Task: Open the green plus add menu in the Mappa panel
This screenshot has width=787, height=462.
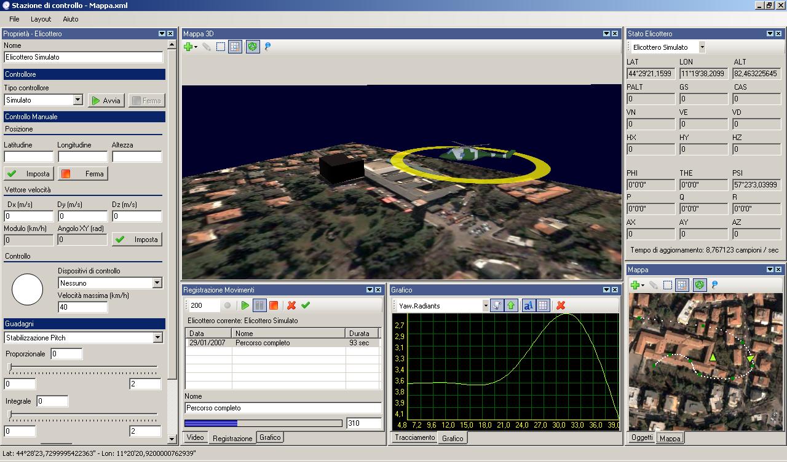Action: click(637, 285)
